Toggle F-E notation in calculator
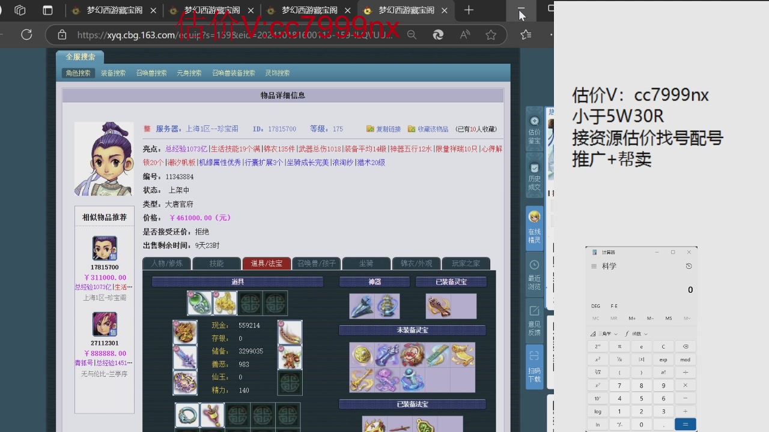The image size is (769, 432). point(614,306)
